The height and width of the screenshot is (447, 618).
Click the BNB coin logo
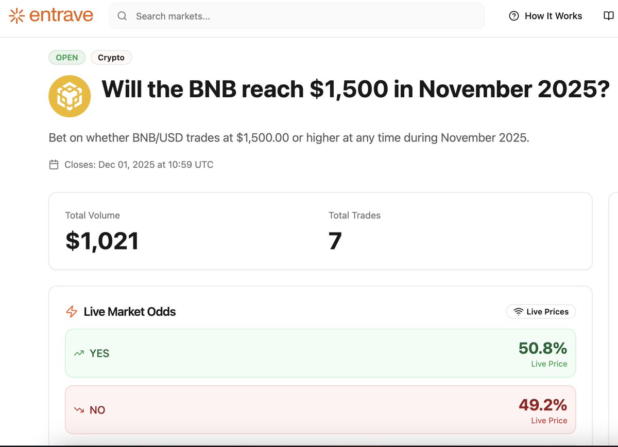click(70, 96)
